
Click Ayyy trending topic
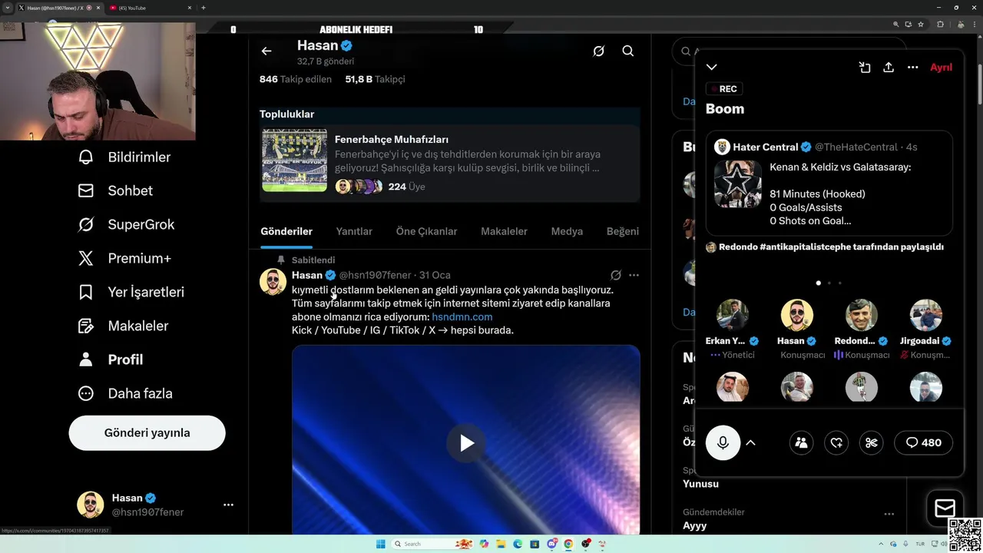tap(694, 526)
